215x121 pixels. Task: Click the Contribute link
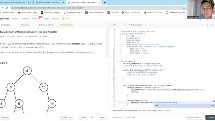[x=130, y=117]
